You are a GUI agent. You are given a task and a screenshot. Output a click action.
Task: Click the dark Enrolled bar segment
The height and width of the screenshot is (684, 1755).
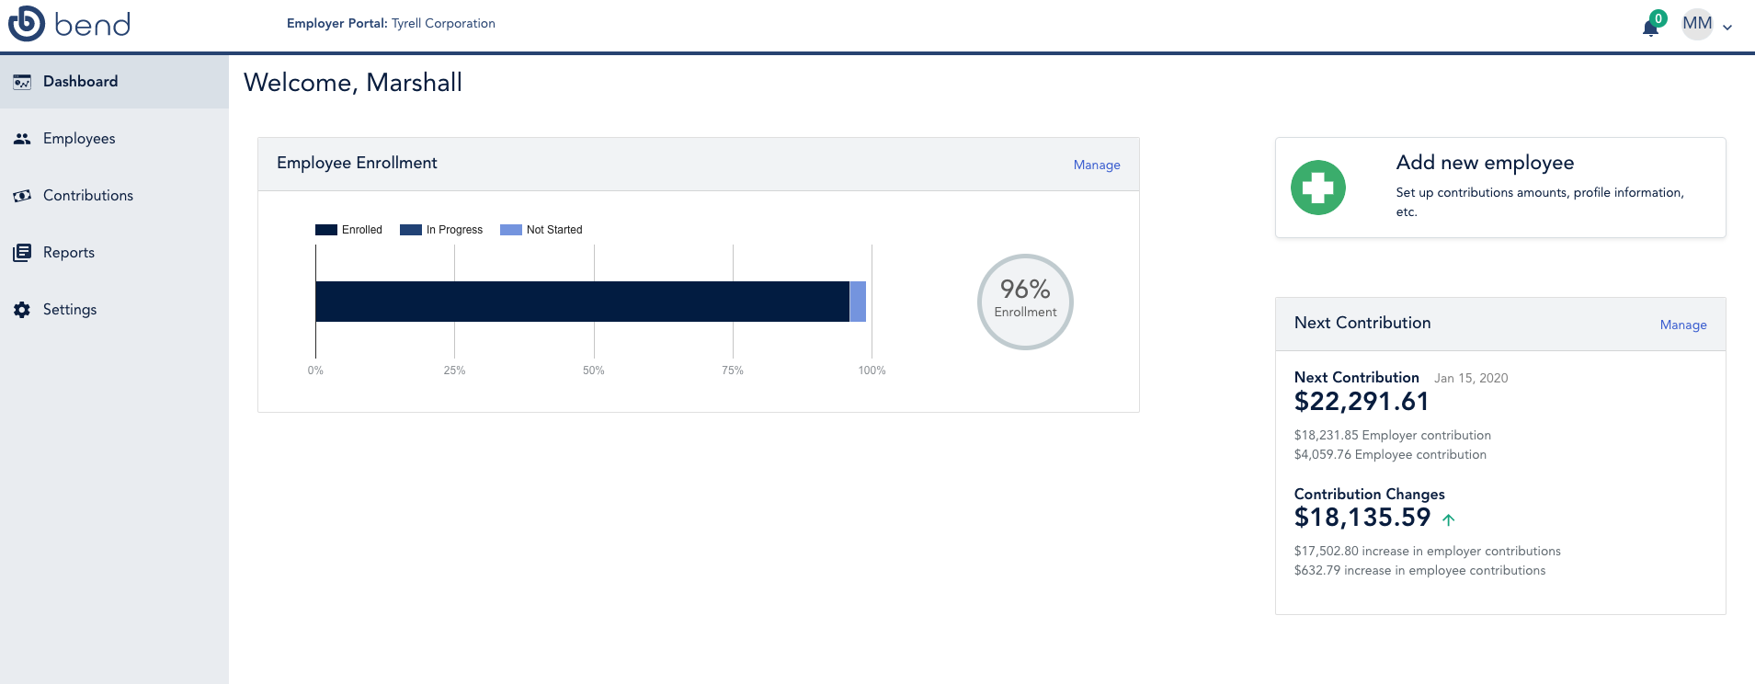coord(582,302)
